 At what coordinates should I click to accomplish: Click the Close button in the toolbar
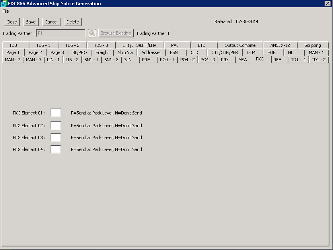(12, 22)
